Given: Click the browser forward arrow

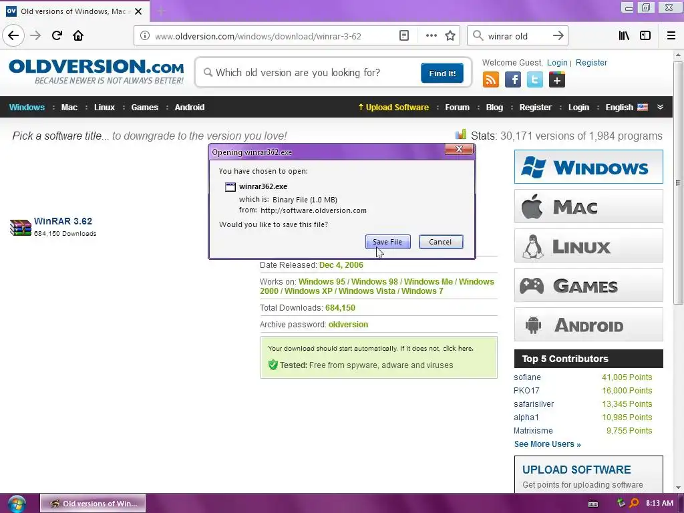Looking at the screenshot, I should (x=36, y=36).
